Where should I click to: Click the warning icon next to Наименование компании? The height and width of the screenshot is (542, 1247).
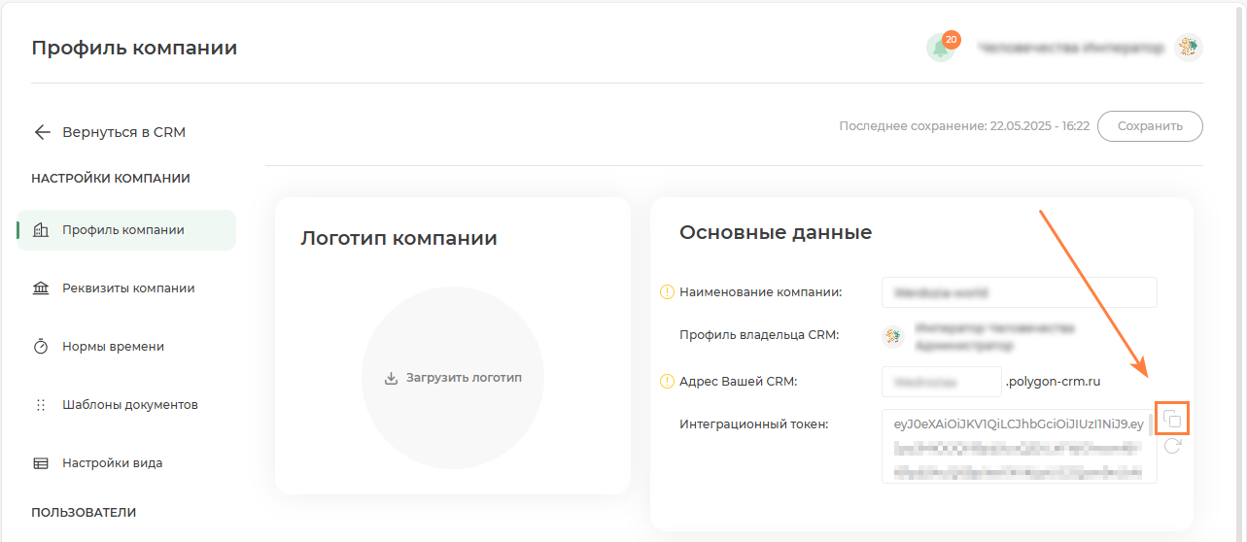pyautogui.click(x=667, y=291)
